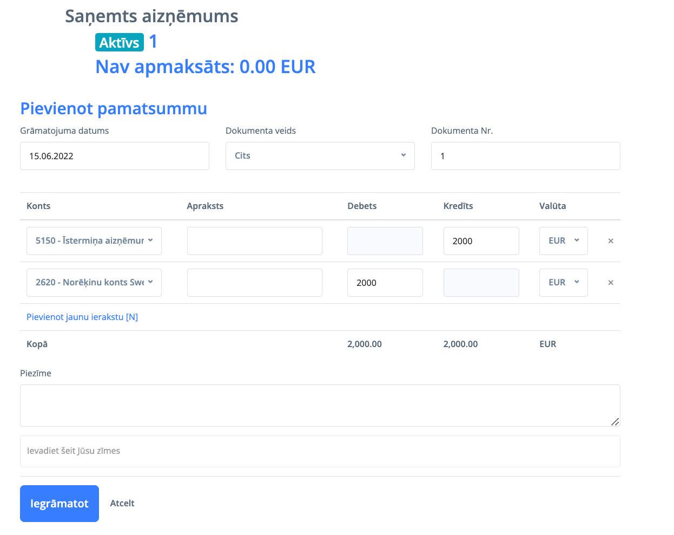
Task: Click the loan number 1 next to Aktīvs
Action: tap(153, 42)
